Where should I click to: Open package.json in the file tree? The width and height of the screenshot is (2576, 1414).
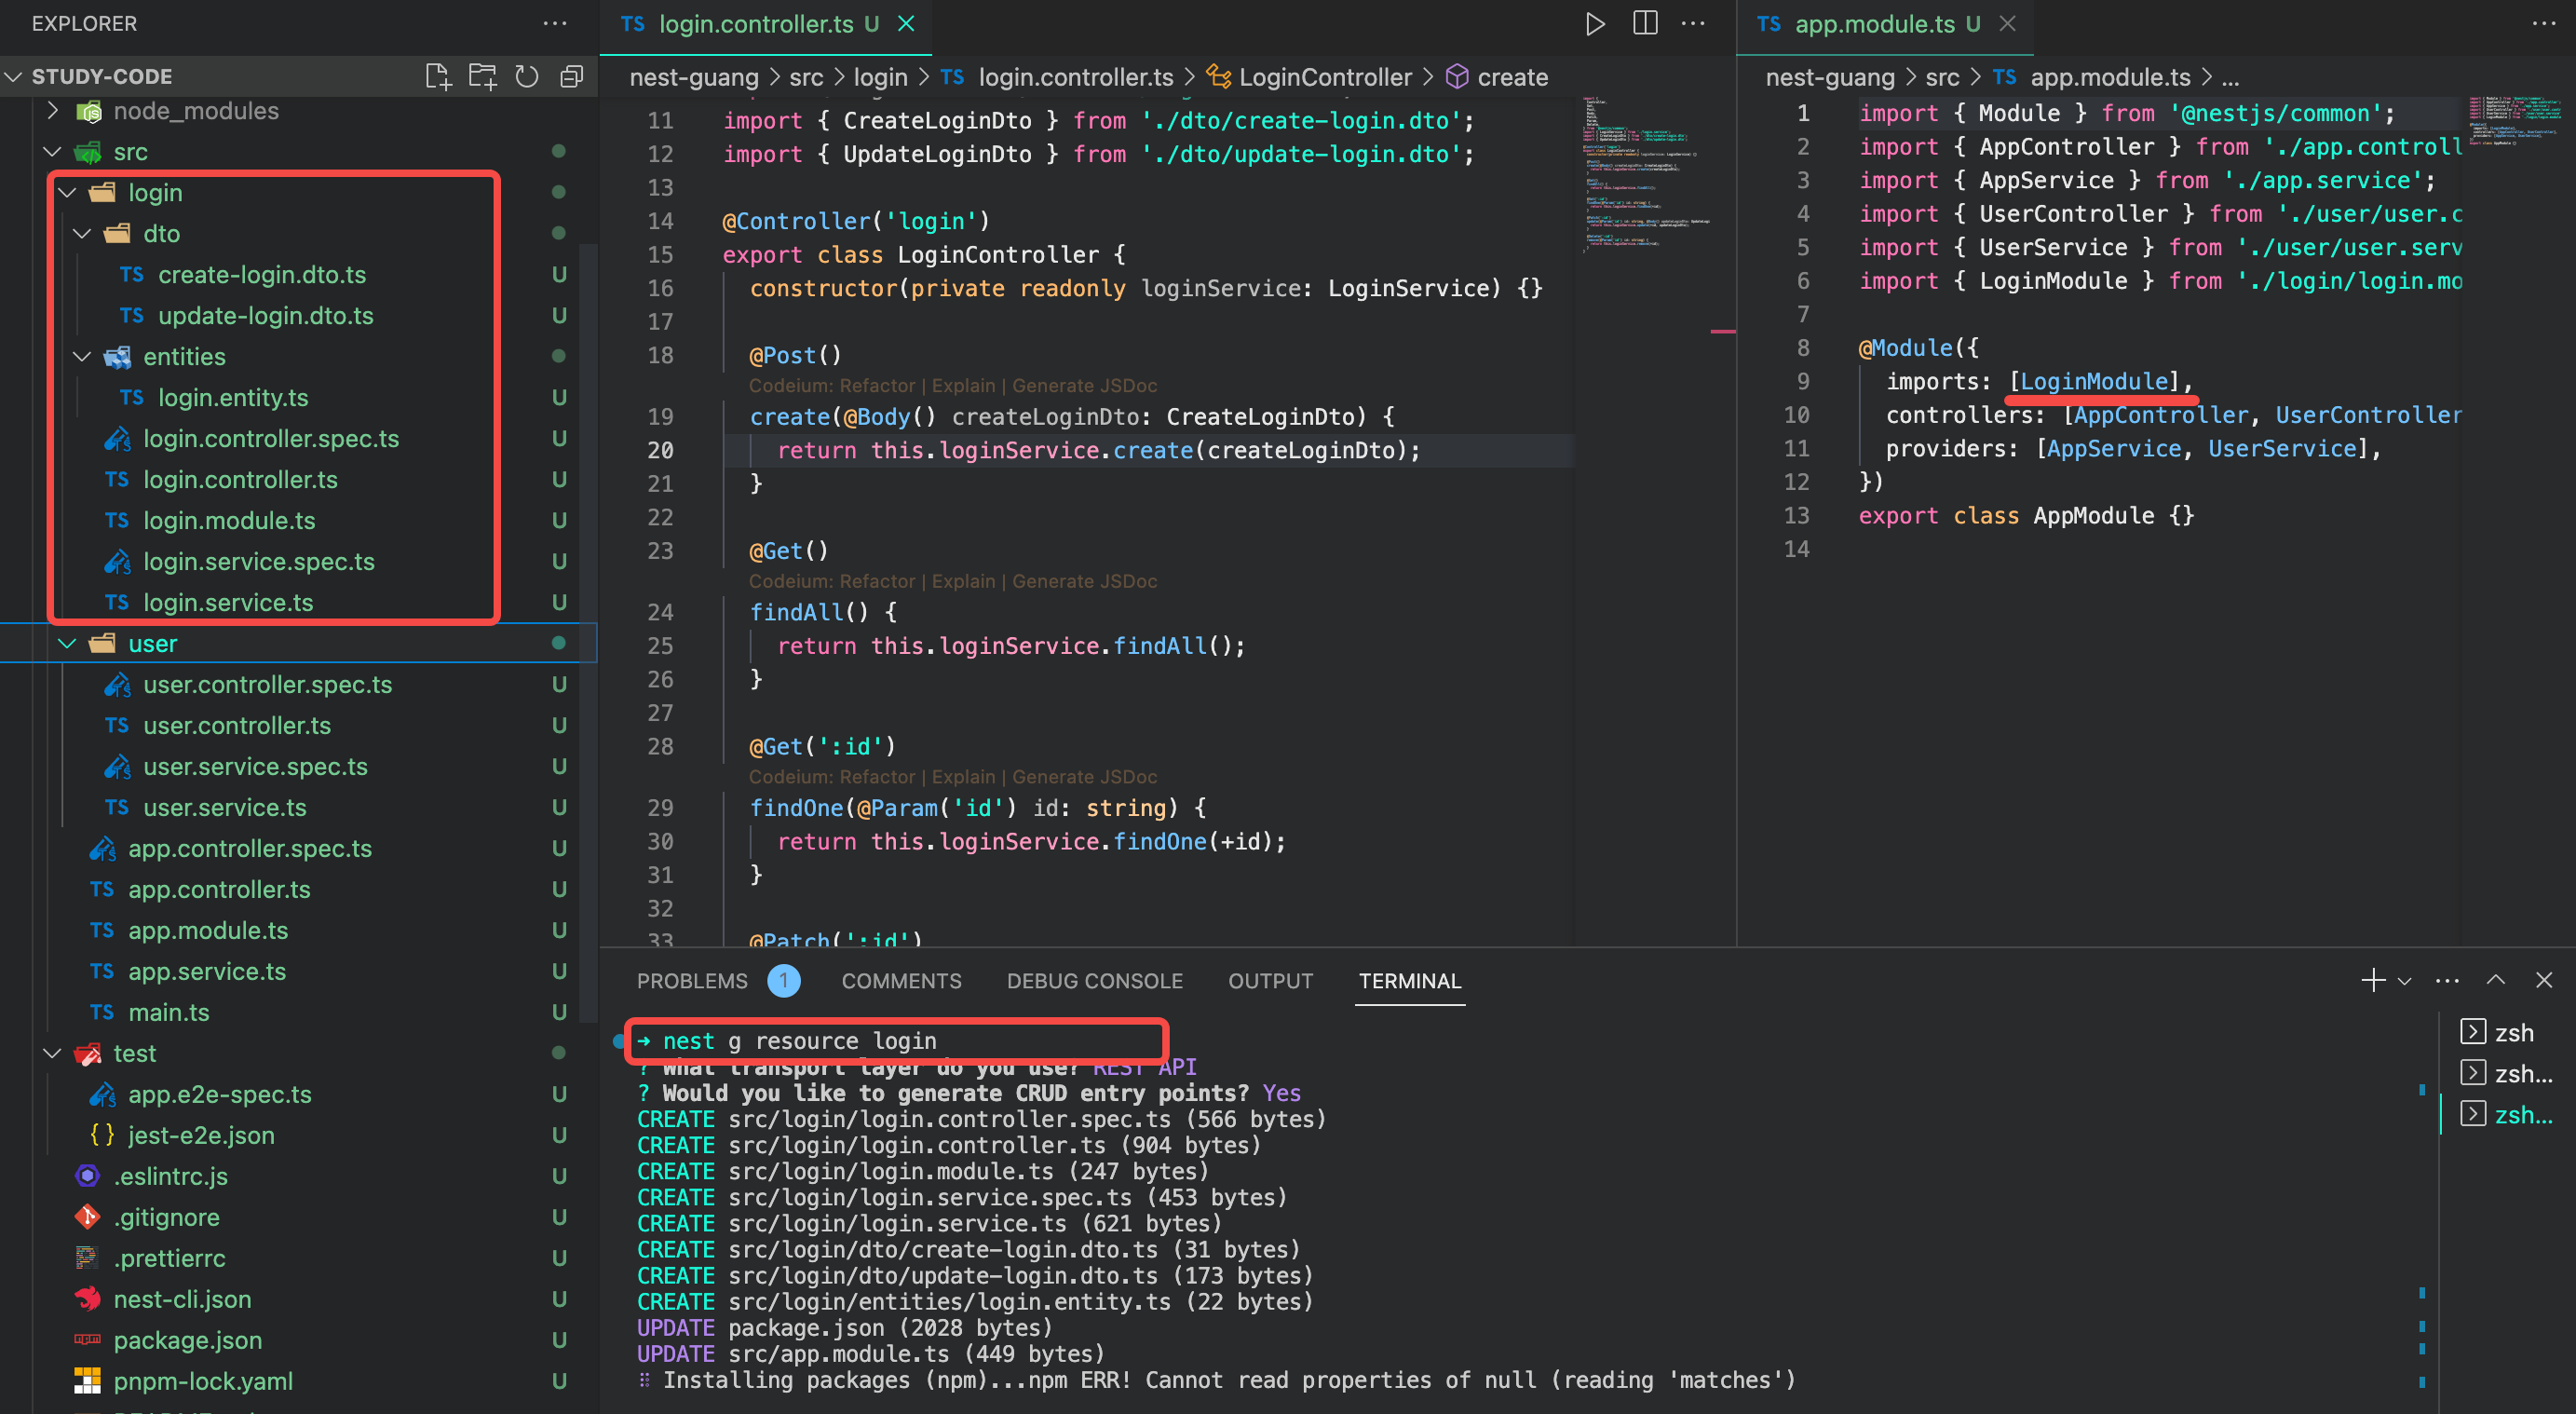[x=188, y=1341]
